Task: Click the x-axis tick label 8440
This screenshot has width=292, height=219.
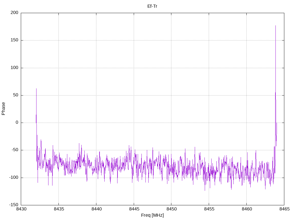Action: [96, 209]
